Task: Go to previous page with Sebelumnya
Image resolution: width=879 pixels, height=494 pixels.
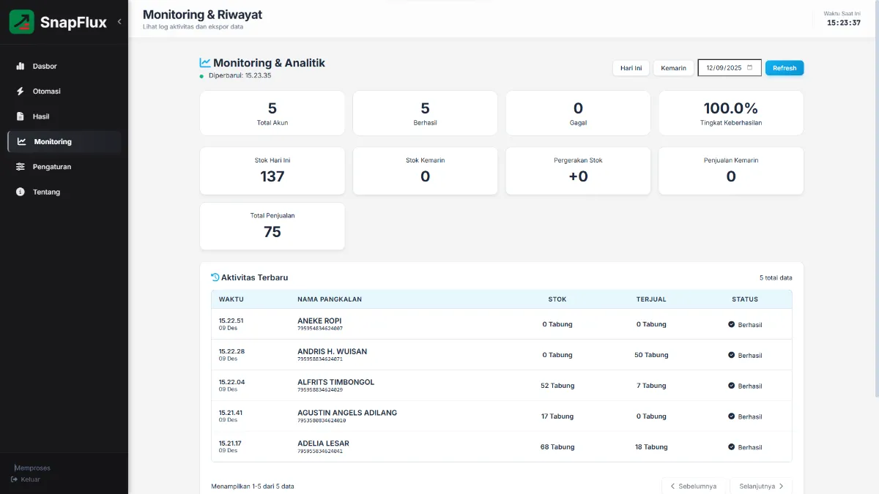Action: [694, 486]
